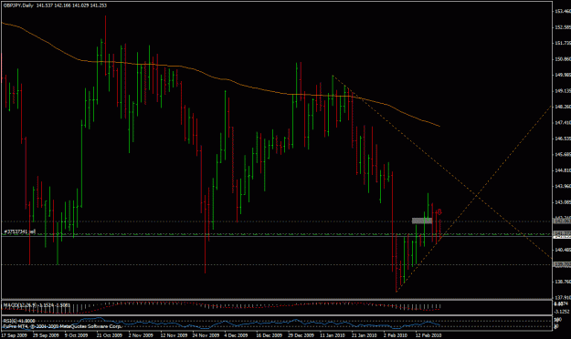Click the GBPJPY,Daily chart title text
Viewport: 571px width, 339px height.
point(18,5)
